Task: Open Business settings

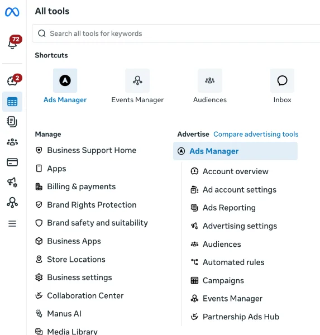Action: (79, 277)
